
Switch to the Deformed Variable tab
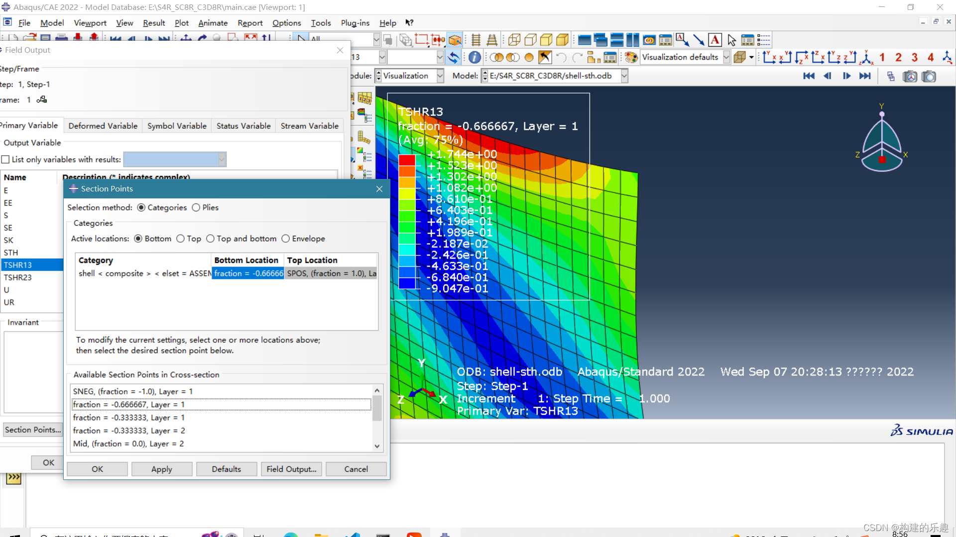click(103, 126)
